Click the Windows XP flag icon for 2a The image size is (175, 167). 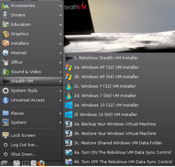click(x=69, y=67)
